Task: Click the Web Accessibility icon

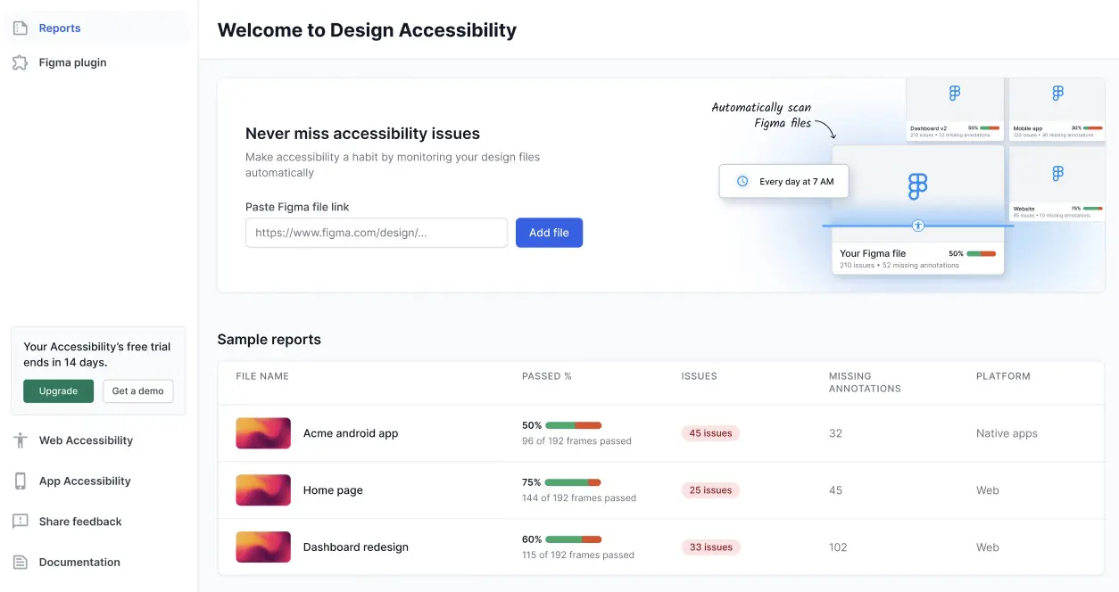Action: pos(20,440)
